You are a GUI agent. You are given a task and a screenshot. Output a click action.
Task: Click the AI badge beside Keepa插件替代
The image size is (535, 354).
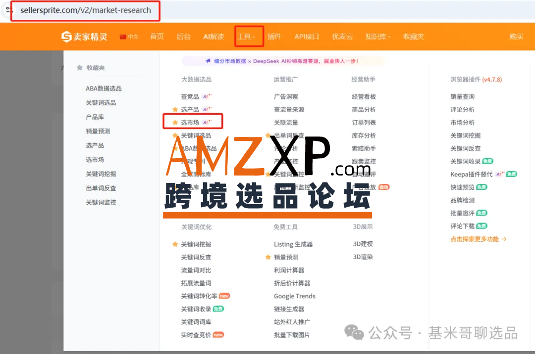coord(500,174)
